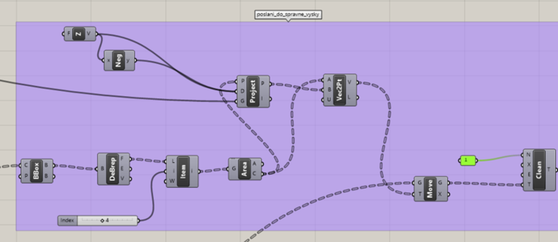Select the Unit Z vector component
The height and width of the screenshot is (242, 558).
pos(78,34)
